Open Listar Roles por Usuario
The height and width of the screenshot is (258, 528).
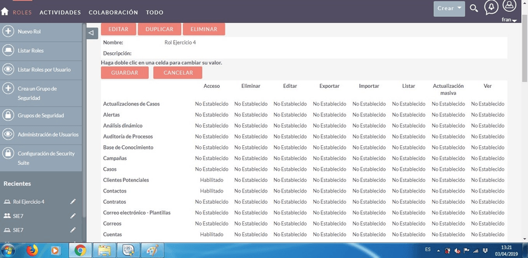44,70
